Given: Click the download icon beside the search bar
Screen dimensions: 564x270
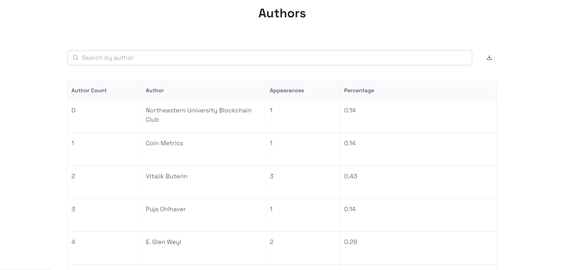Looking at the screenshot, I should tap(489, 58).
